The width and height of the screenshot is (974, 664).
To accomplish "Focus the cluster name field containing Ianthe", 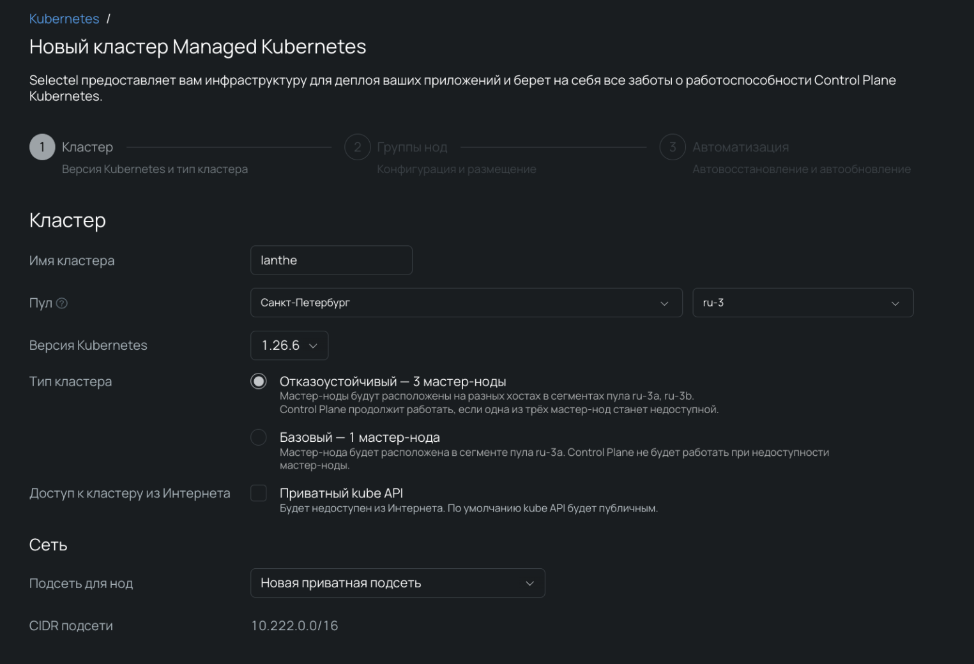I will click(x=331, y=260).
